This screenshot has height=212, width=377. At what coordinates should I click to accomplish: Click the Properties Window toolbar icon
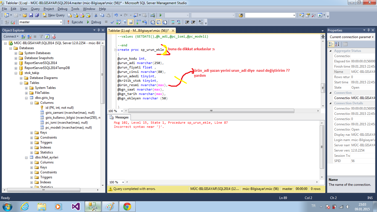307,15
